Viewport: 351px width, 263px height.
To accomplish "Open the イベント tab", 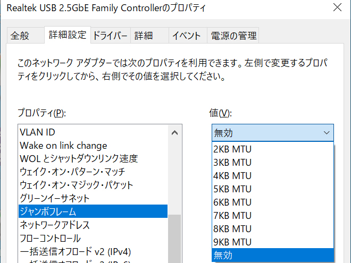I will 186,36.
